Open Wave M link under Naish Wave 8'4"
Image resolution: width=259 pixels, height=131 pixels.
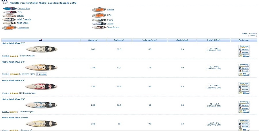click(x=5, y=74)
